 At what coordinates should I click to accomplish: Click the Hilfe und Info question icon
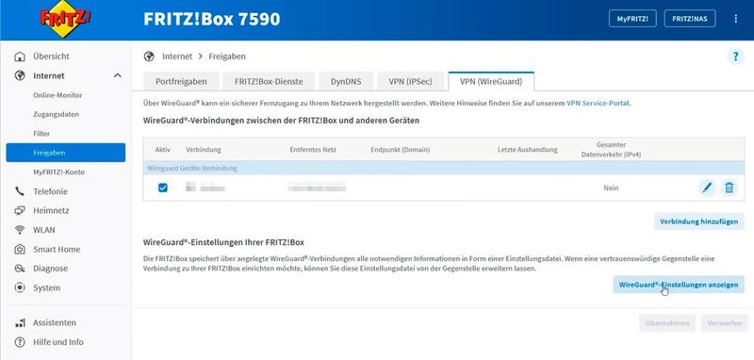20,342
